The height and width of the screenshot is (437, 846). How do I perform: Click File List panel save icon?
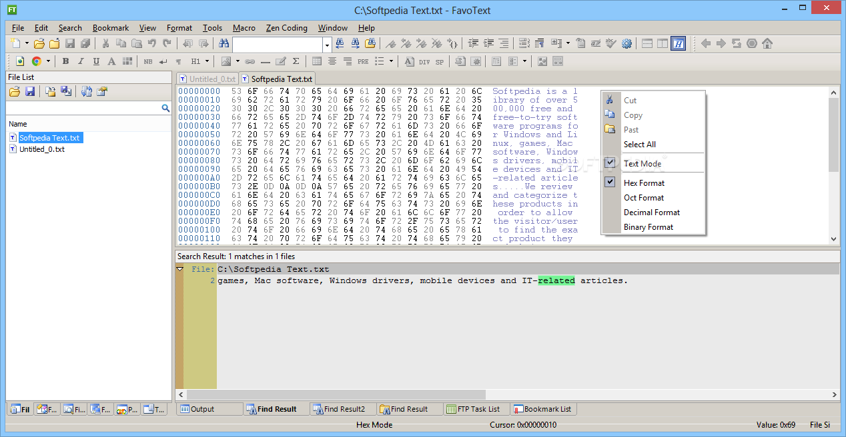click(x=30, y=91)
